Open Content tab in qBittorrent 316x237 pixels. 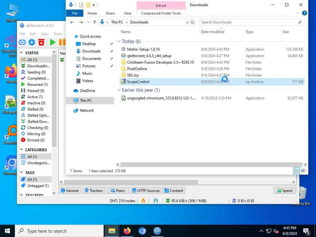coord(174,190)
